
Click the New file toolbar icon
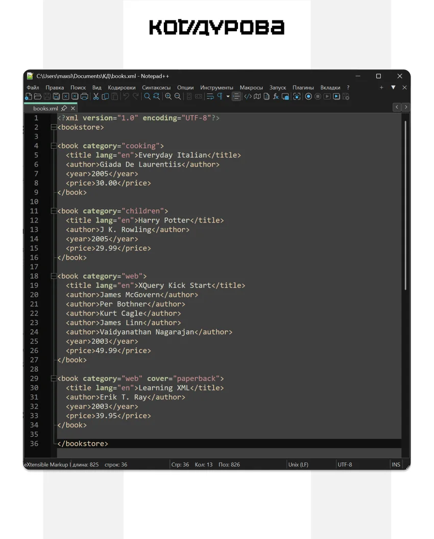29,97
